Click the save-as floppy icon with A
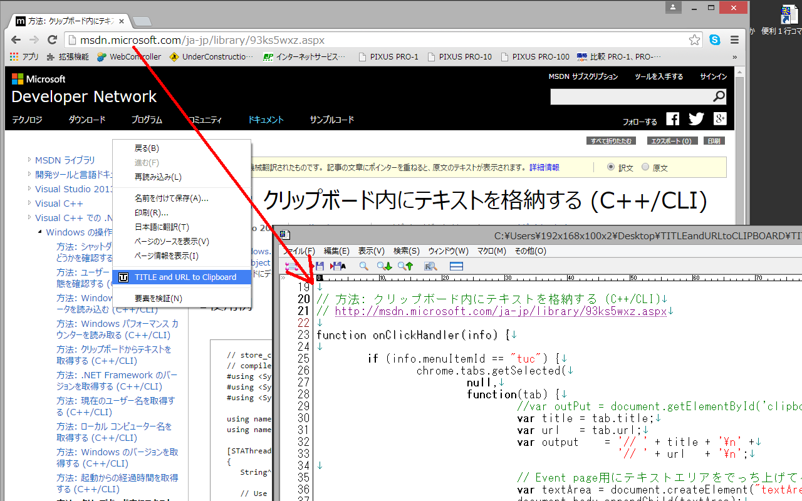 tap(338, 266)
